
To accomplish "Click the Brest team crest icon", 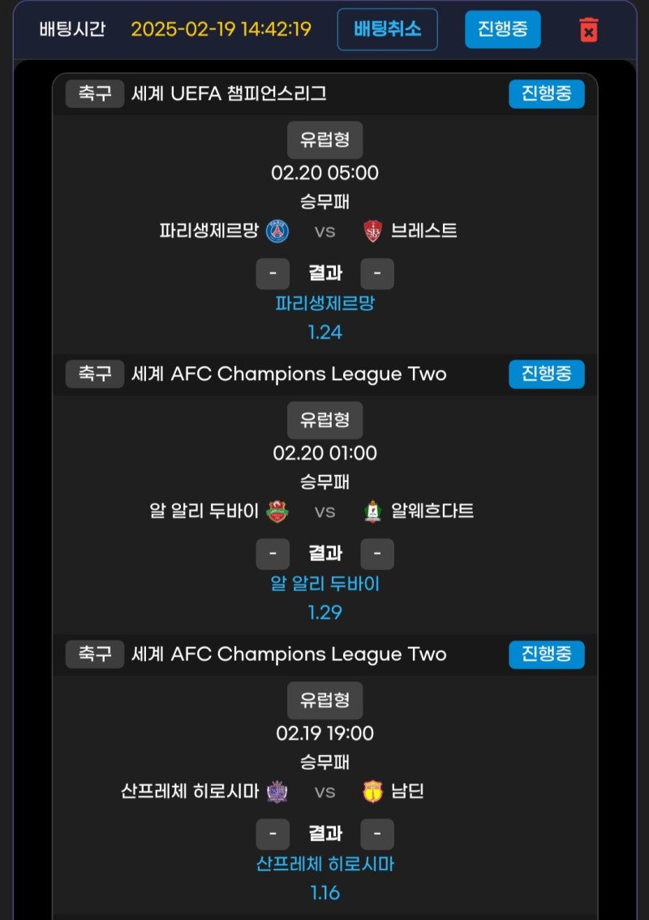I will (372, 231).
